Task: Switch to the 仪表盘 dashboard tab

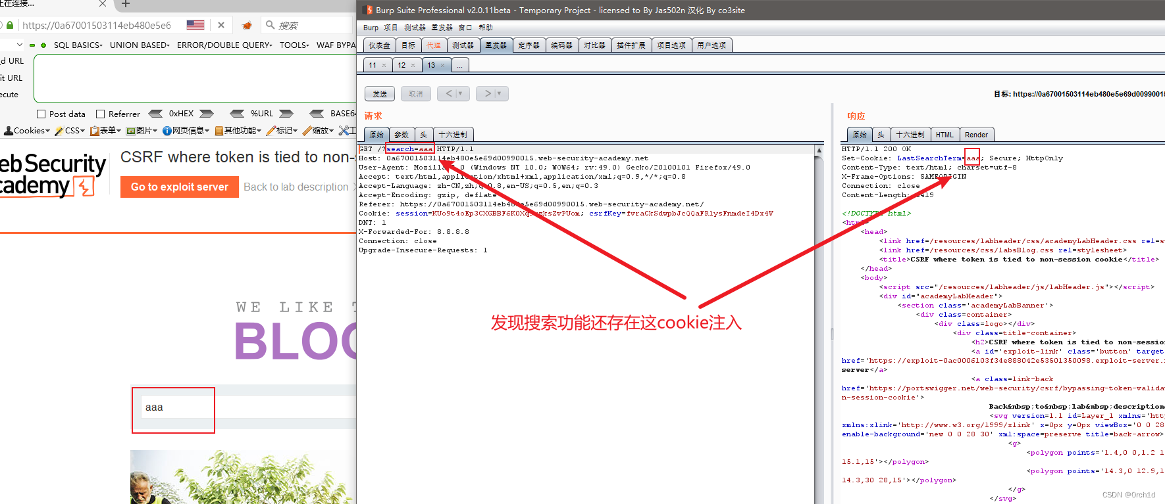Action: point(380,45)
